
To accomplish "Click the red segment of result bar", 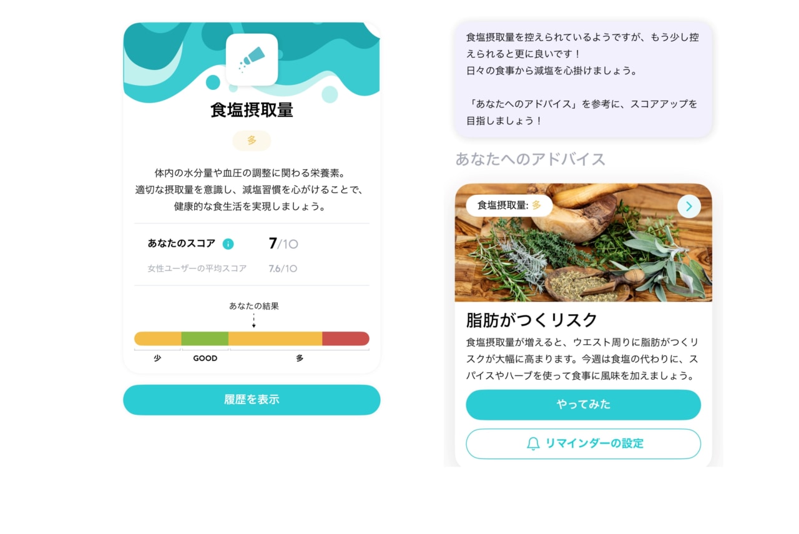I will coord(346,339).
